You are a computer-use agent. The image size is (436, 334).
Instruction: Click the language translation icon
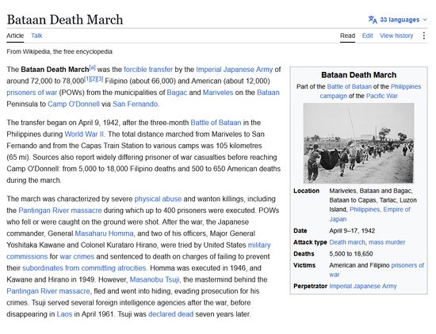tap(373, 20)
